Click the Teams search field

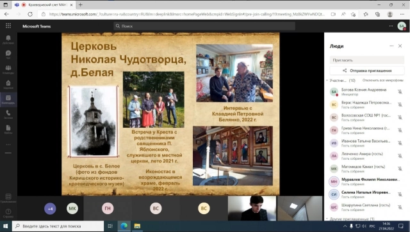pyautogui.click(x=204, y=26)
